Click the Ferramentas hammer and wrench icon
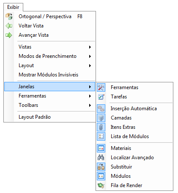The image size is (178, 193). click(101, 87)
